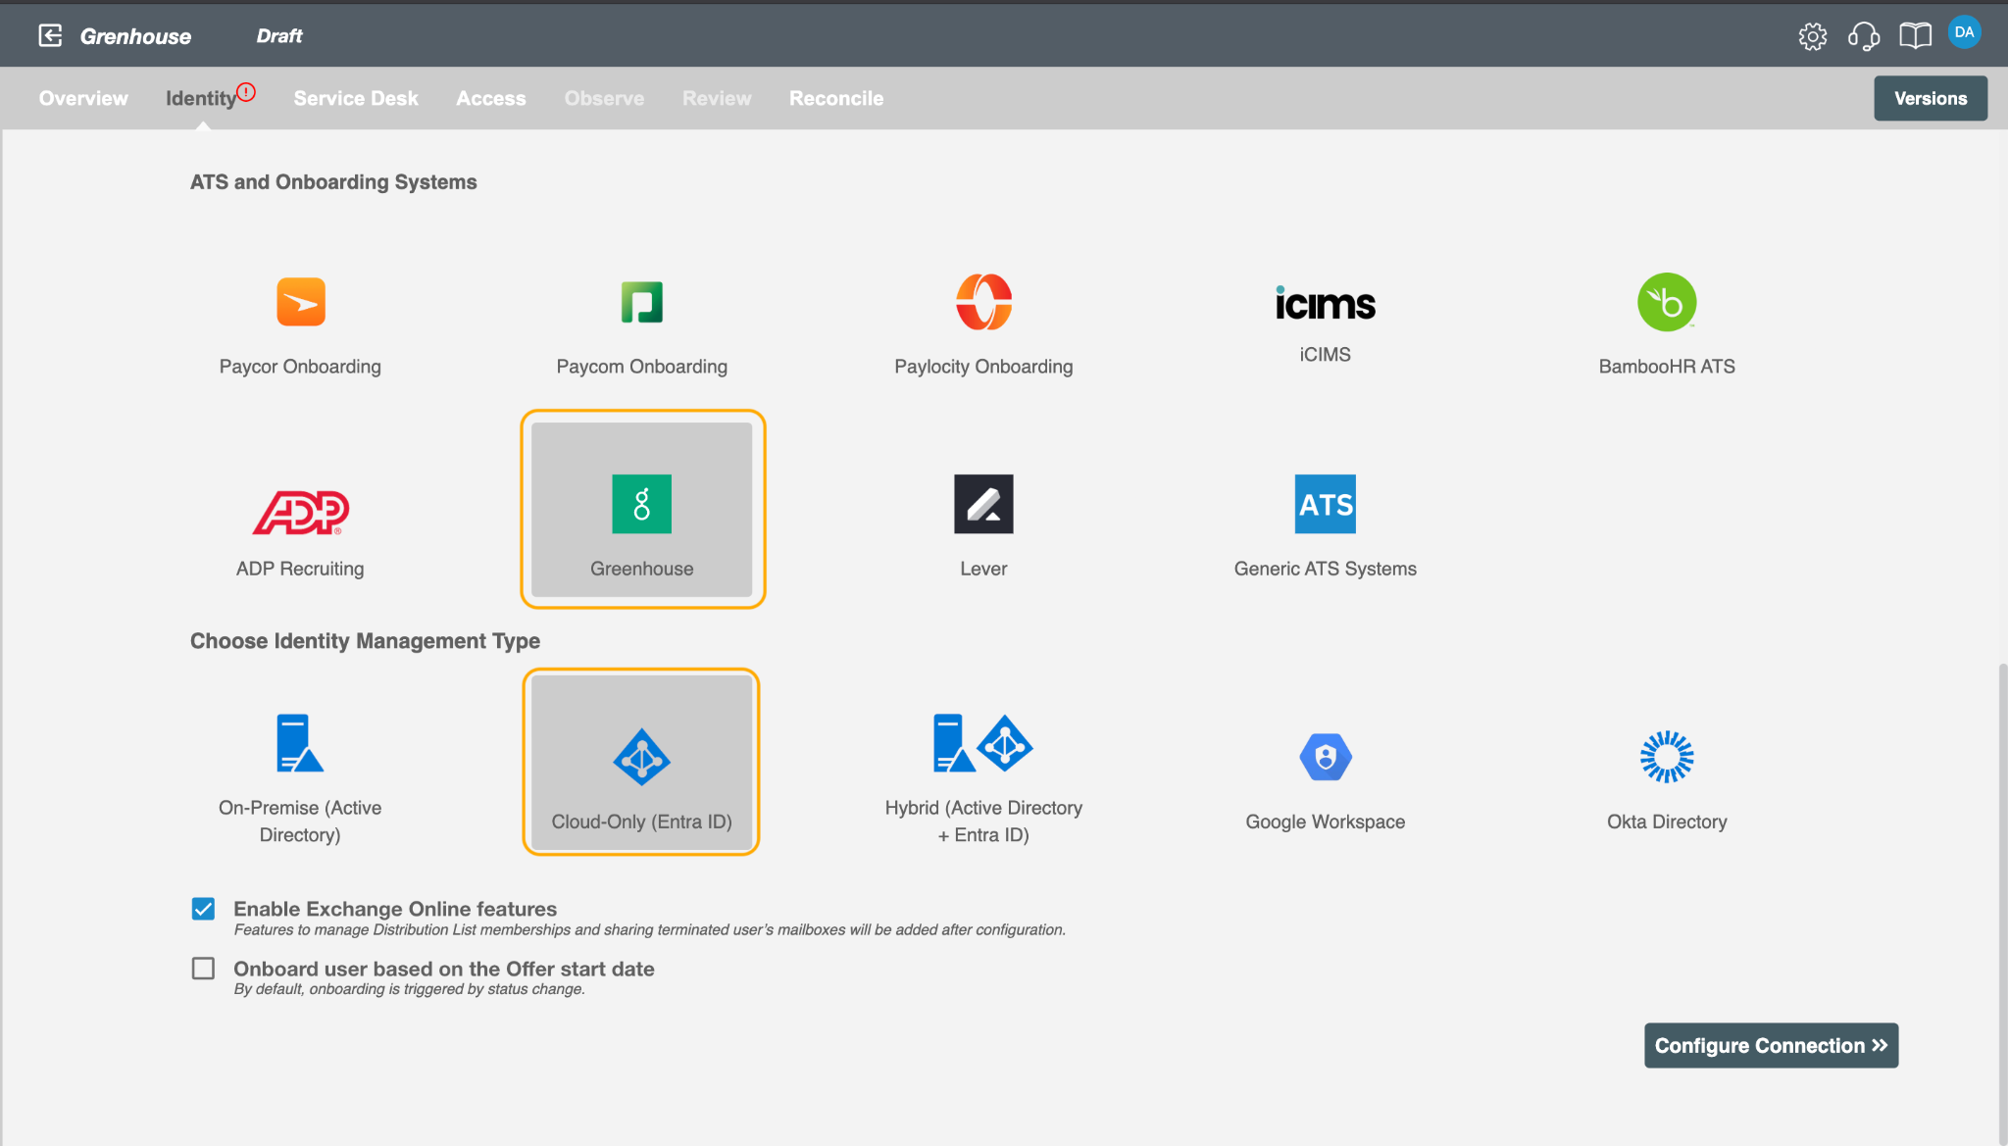Click the back/exit arrow icon beside Grenhouse

coord(50,35)
